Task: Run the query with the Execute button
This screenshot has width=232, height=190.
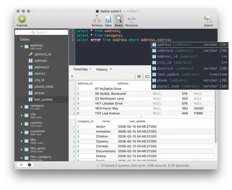Action: (22, 21)
